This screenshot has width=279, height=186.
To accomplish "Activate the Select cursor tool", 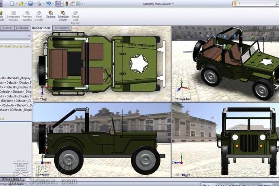I will coord(57,4).
